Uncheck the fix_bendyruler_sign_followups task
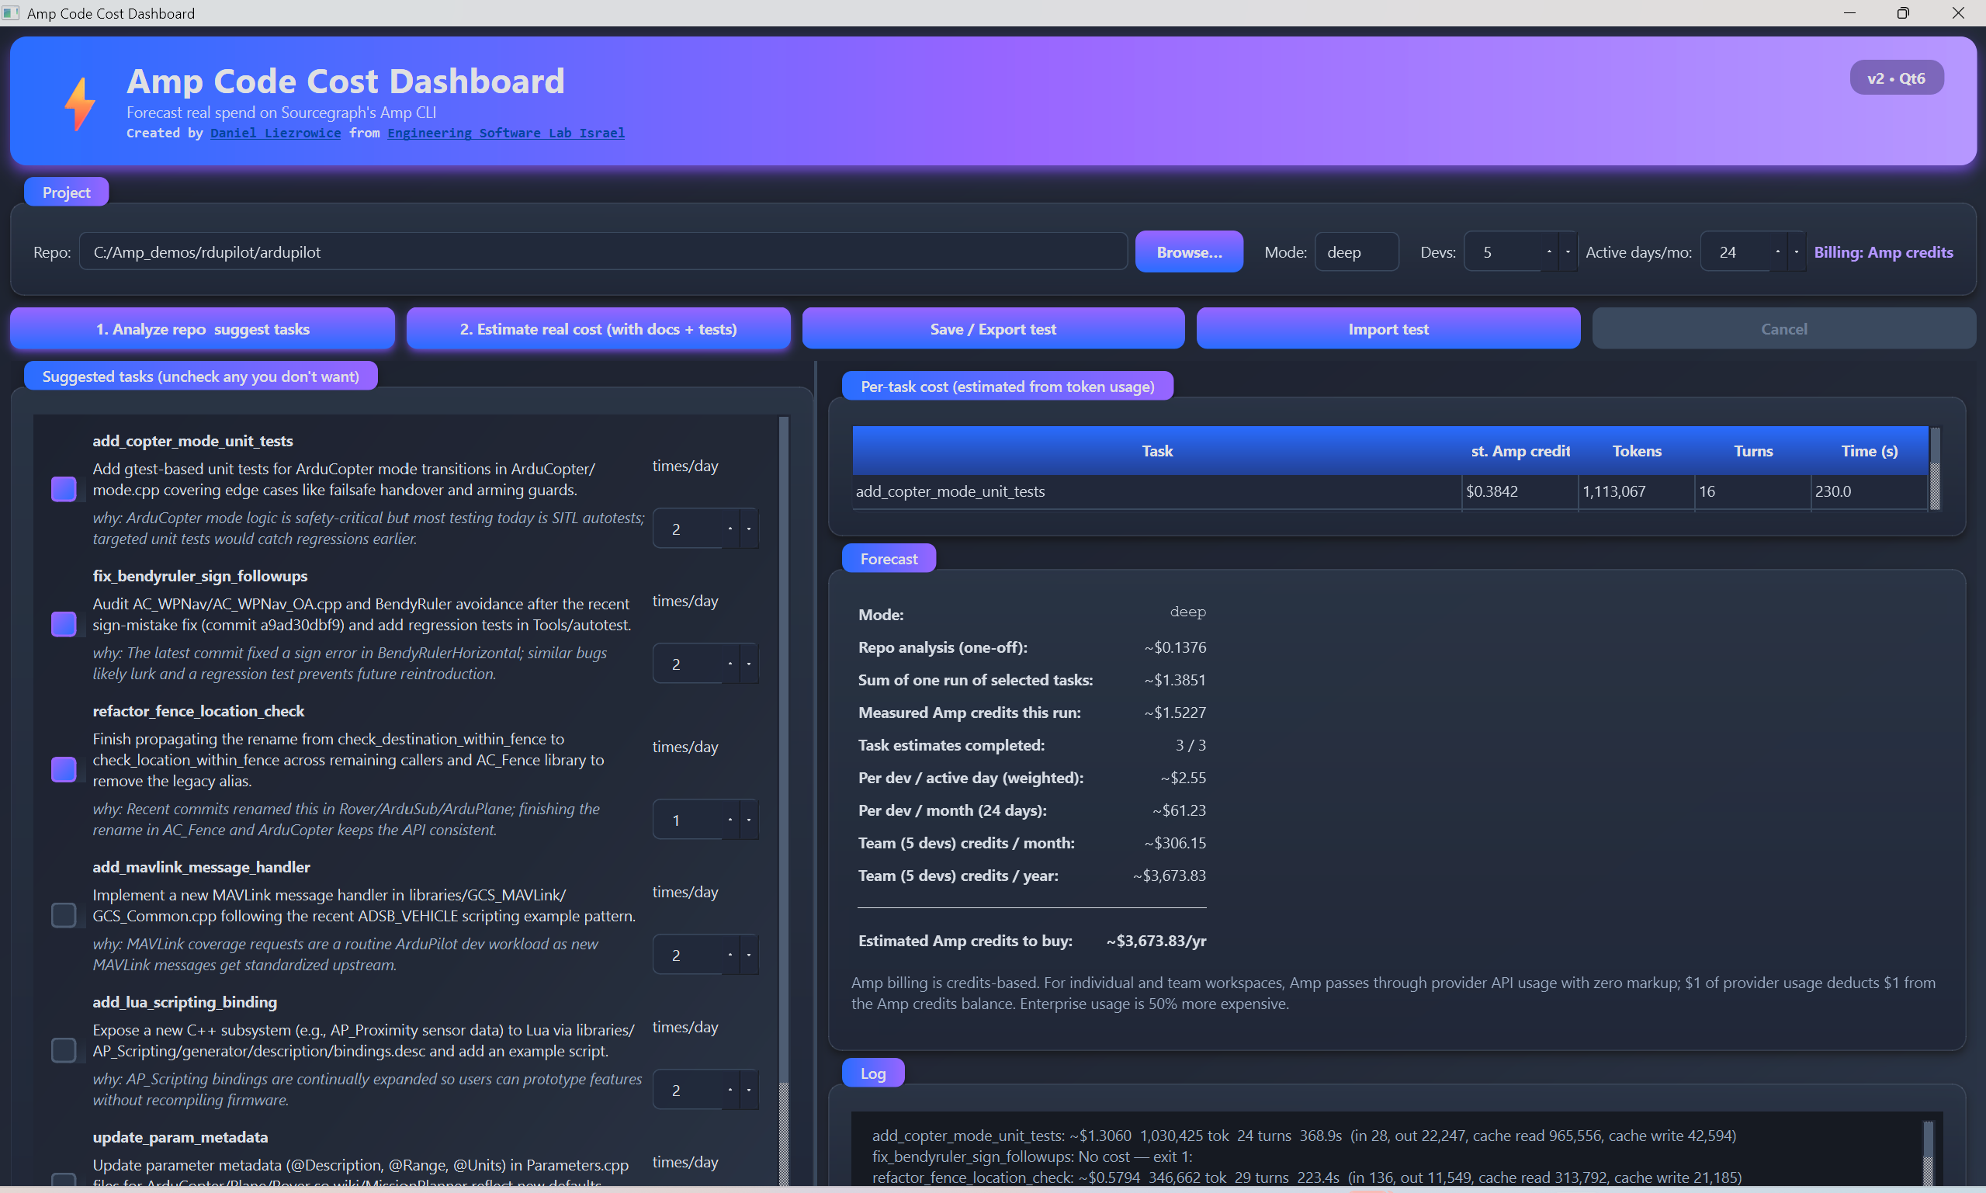This screenshot has height=1193, width=1986. click(x=64, y=624)
